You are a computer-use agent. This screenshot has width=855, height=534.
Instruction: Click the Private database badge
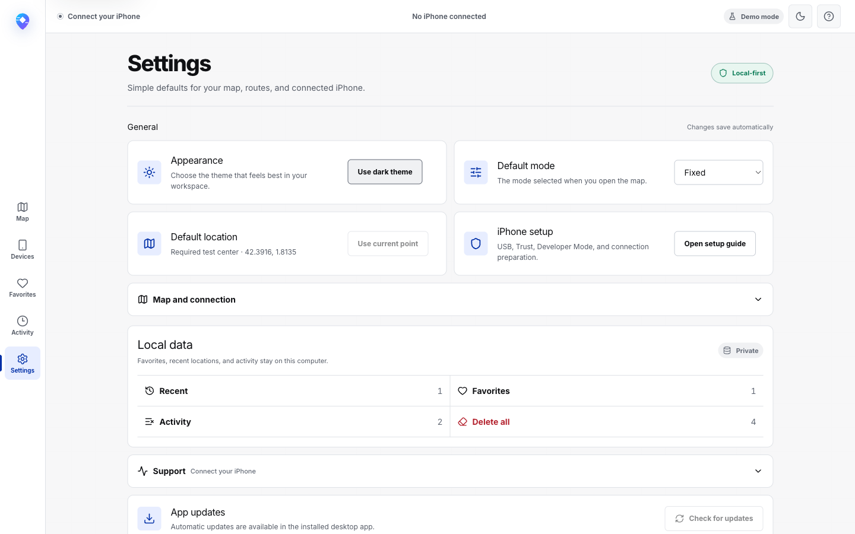click(x=740, y=351)
